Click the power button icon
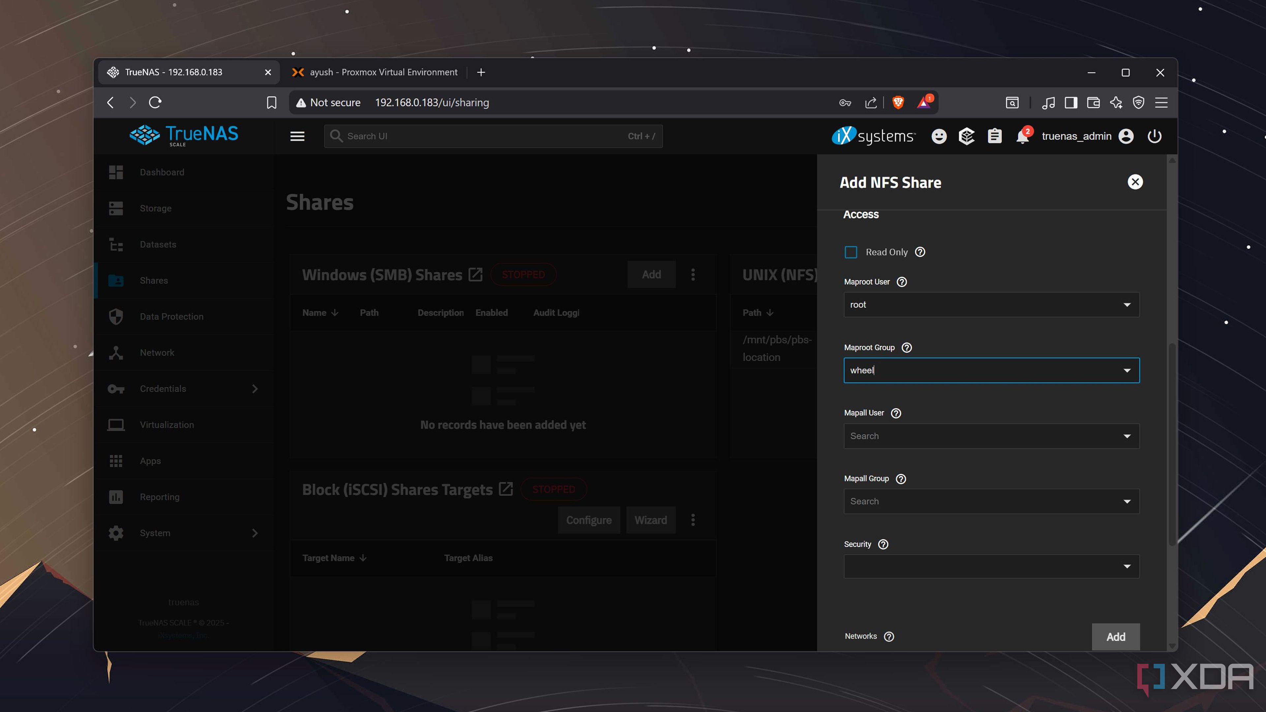Image resolution: width=1266 pixels, height=712 pixels. click(x=1155, y=136)
